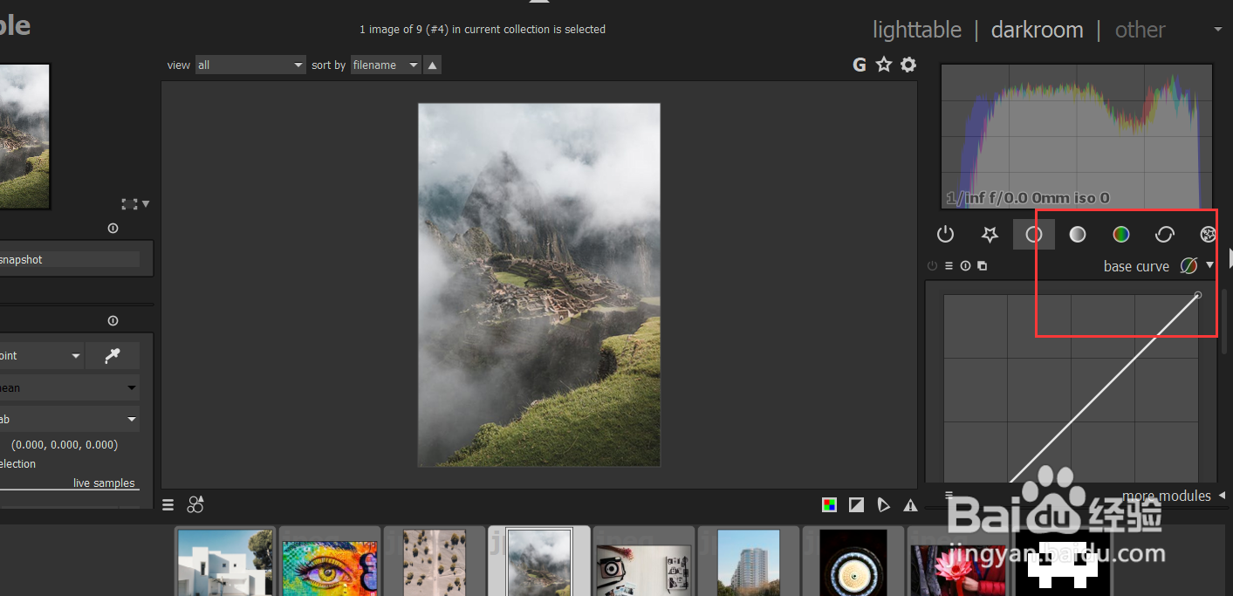Select camera flat-lay thumbnail in filmstrip
The image size is (1233, 596).
644,563
